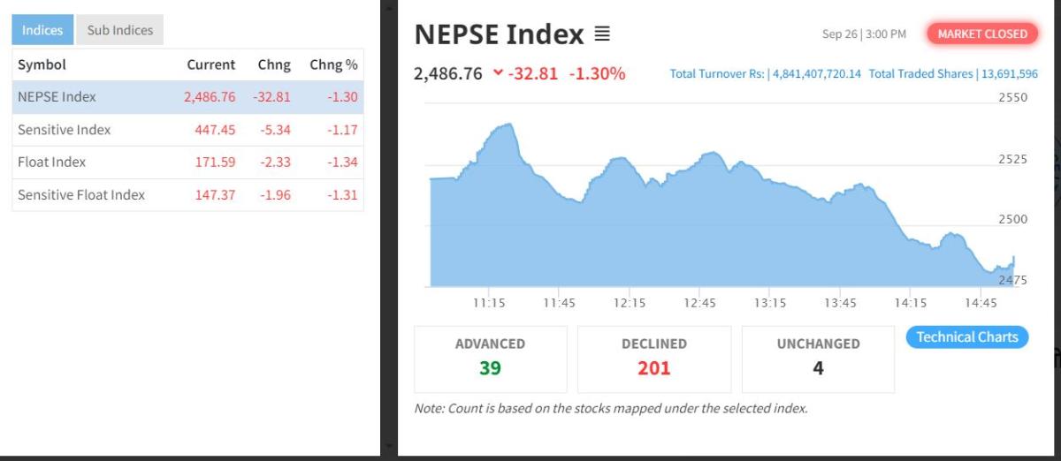Open the NEPSE Index hamburger menu icon
This screenshot has height=461, width=1061.
602,34
